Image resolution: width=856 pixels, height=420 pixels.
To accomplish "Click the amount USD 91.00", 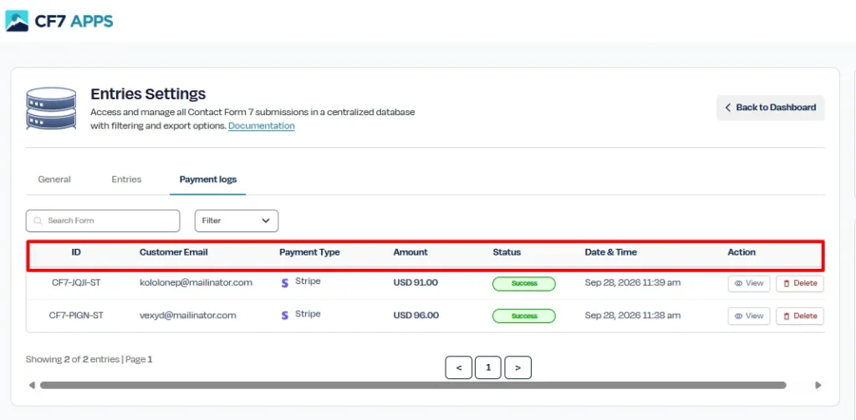I will point(415,283).
